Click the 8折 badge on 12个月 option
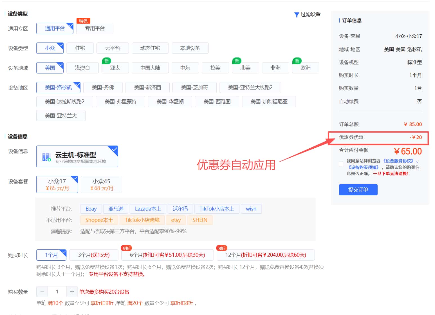The width and height of the screenshot is (435, 315). click(x=221, y=248)
